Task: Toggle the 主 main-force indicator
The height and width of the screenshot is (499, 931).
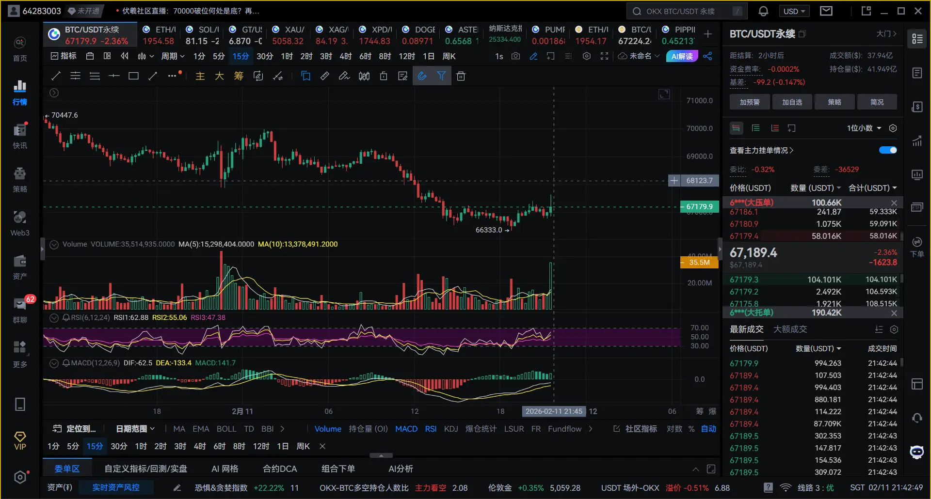Action: point(200,76)
